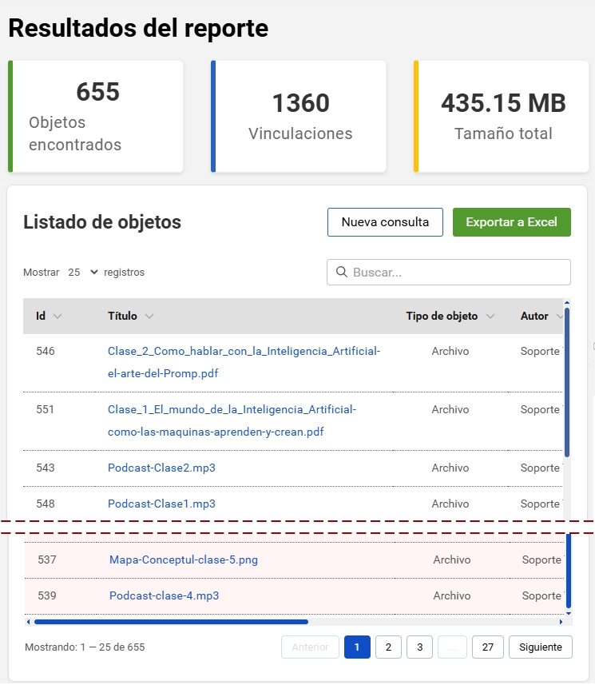Click the horizontal scrollbar right arrow
The height and width of the screenshot is (685, 595).
561,621
